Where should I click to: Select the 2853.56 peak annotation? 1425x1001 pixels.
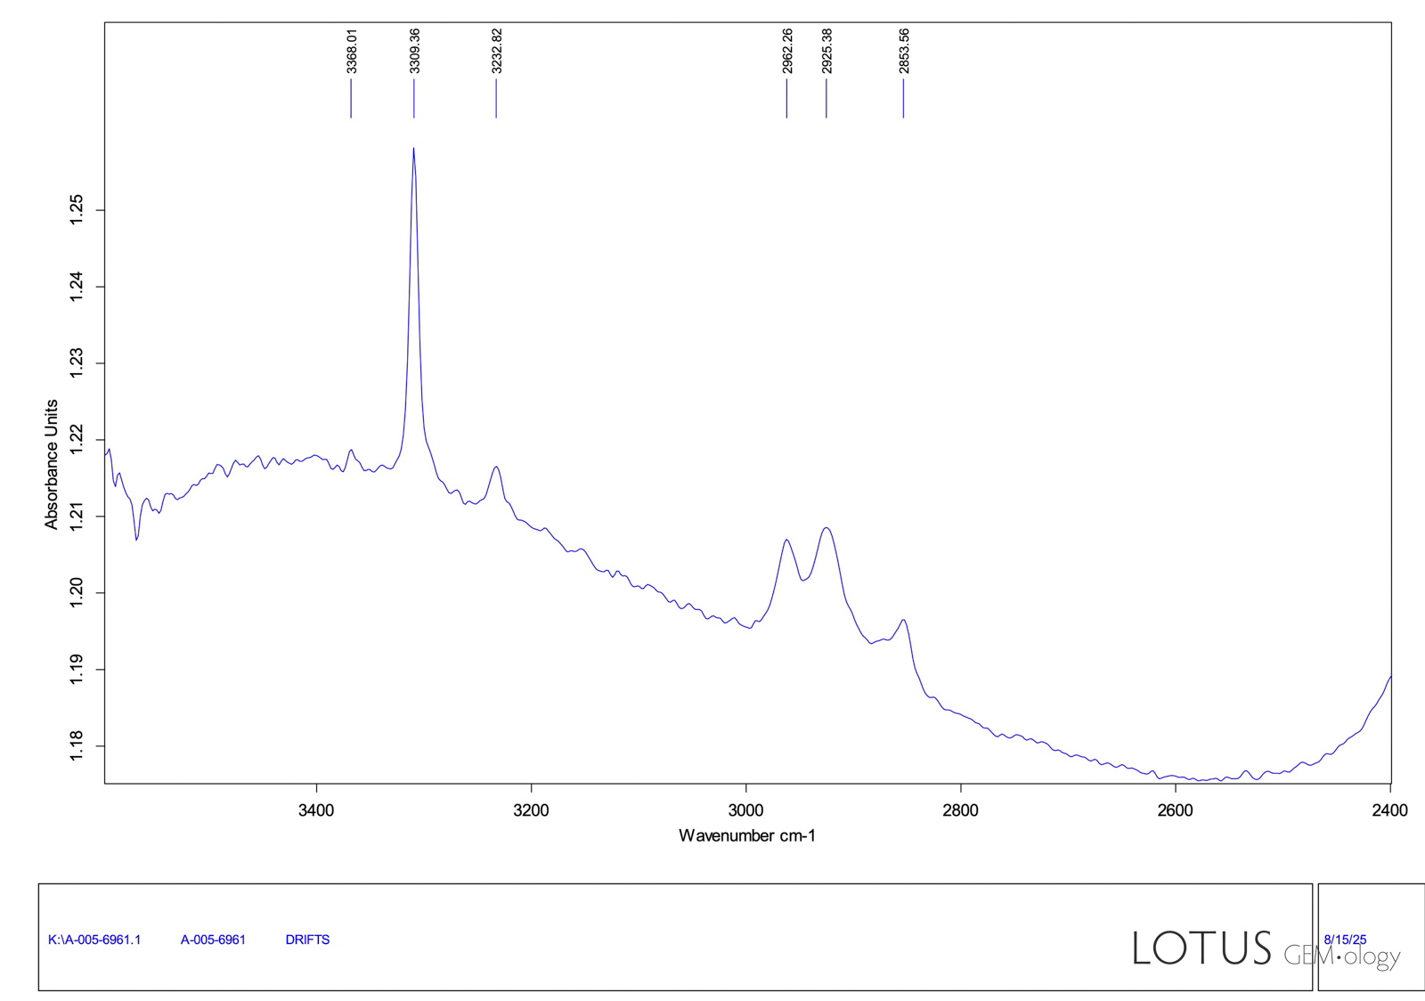pyautogui.click(x=904, y=51)
